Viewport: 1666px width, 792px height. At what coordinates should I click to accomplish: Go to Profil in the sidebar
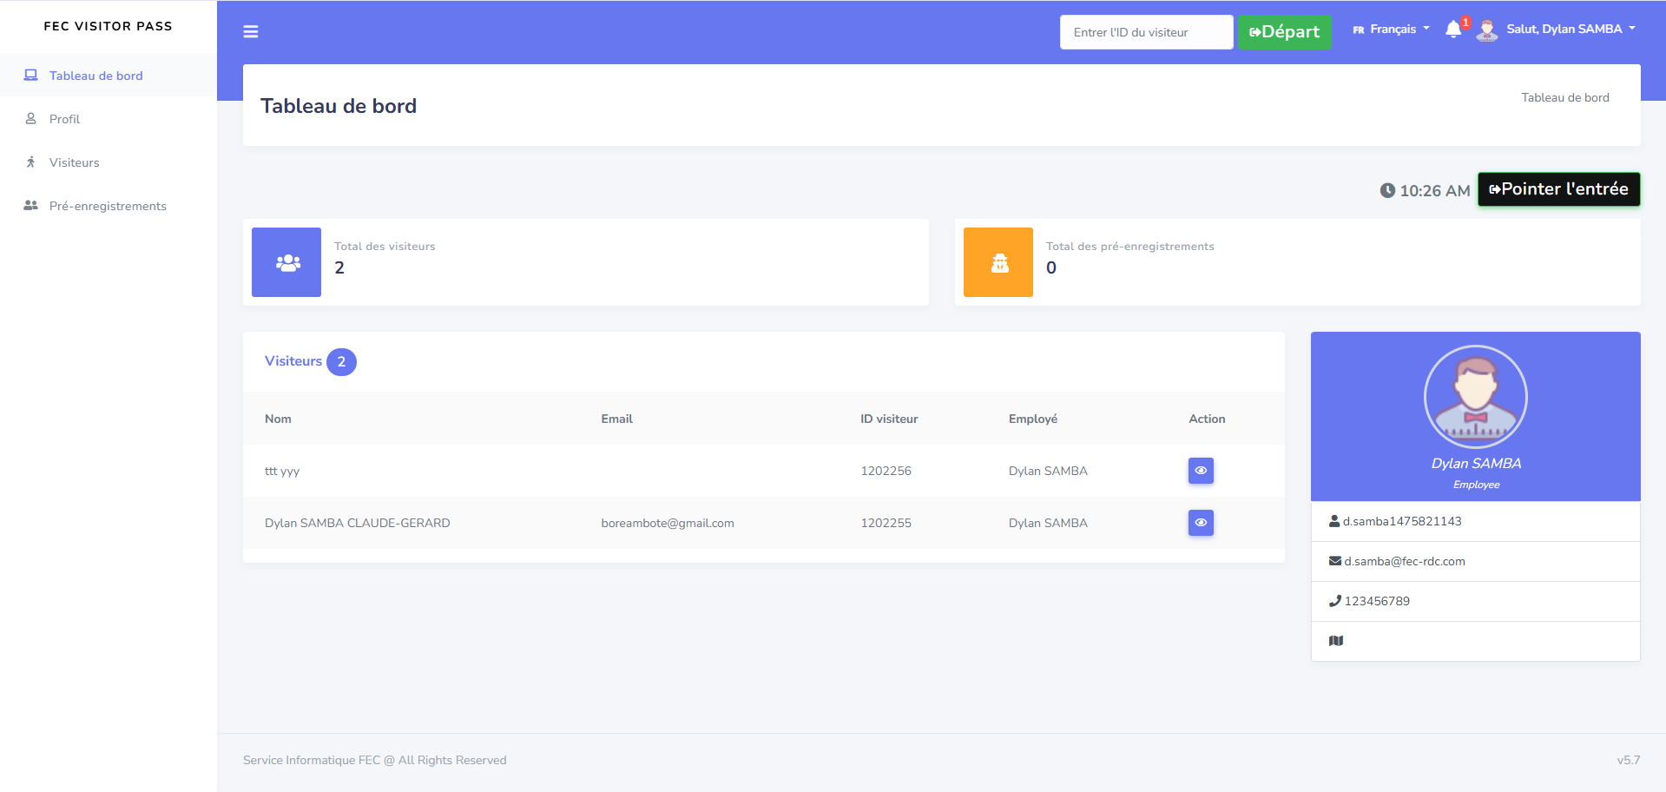pyautogui.click(x=64, y=119)
